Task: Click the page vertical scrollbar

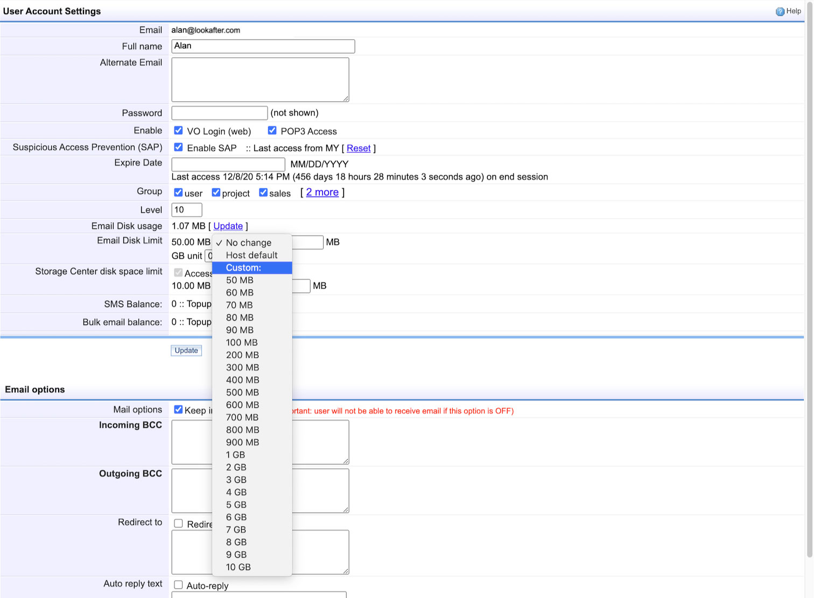Action: (x=809, y=269)
